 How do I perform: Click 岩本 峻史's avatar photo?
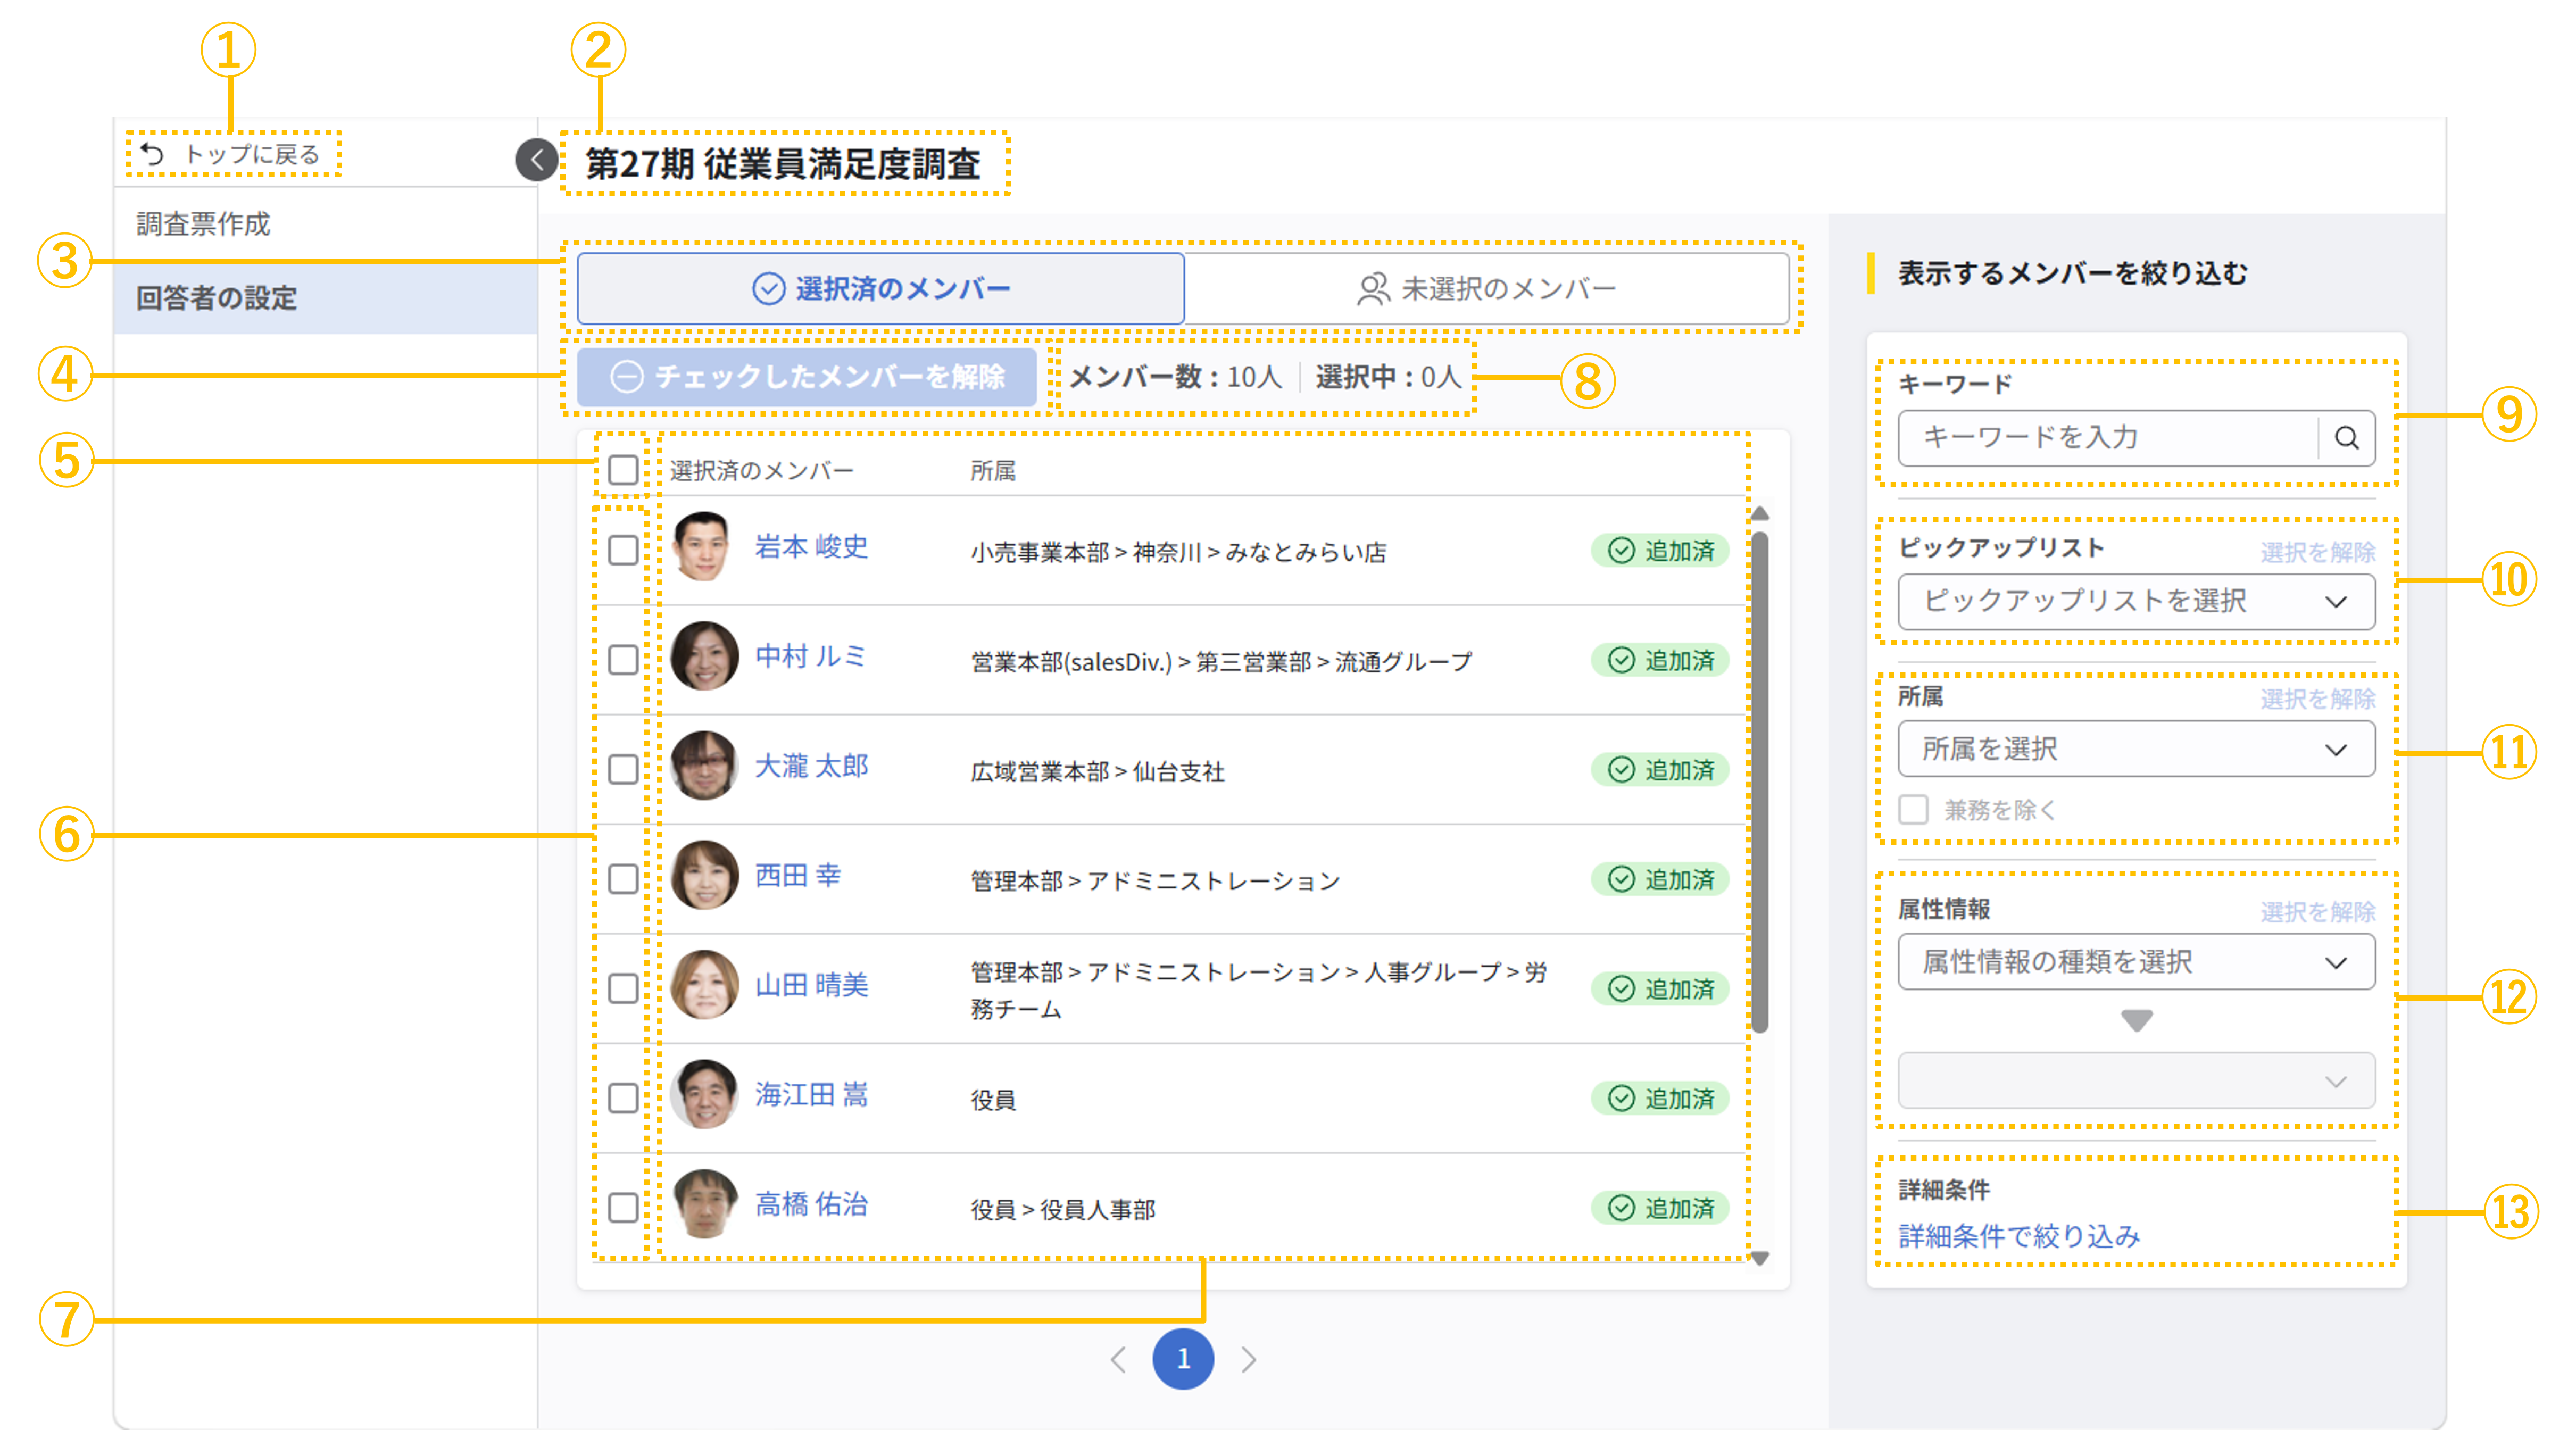pyautogui.click(x=704, y=547)
